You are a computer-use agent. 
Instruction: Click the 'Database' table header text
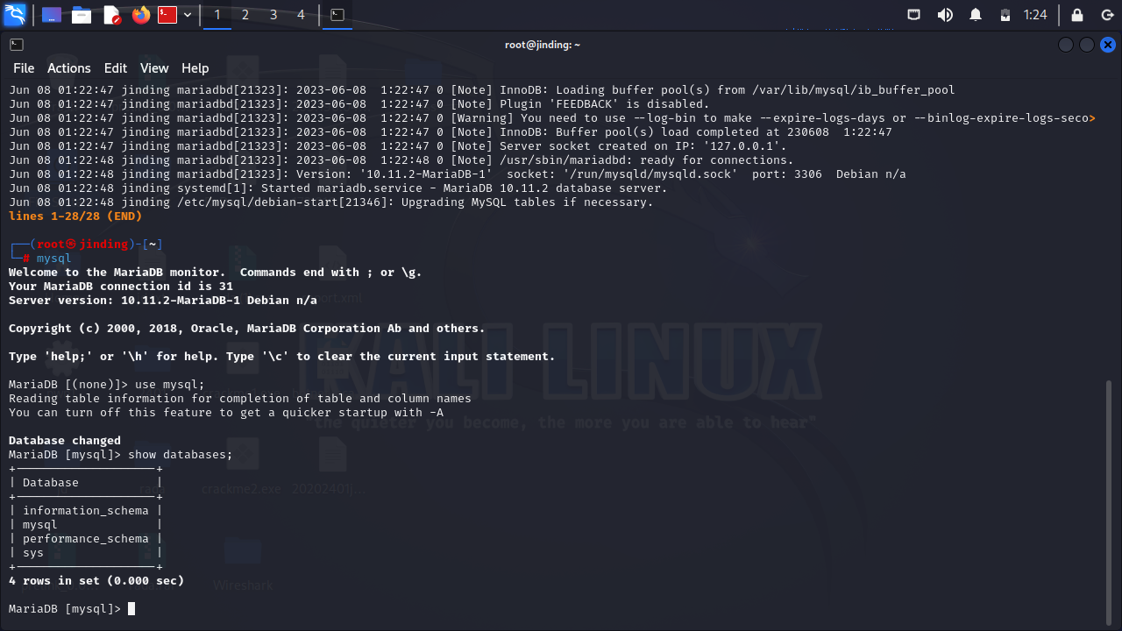[51, 482]
